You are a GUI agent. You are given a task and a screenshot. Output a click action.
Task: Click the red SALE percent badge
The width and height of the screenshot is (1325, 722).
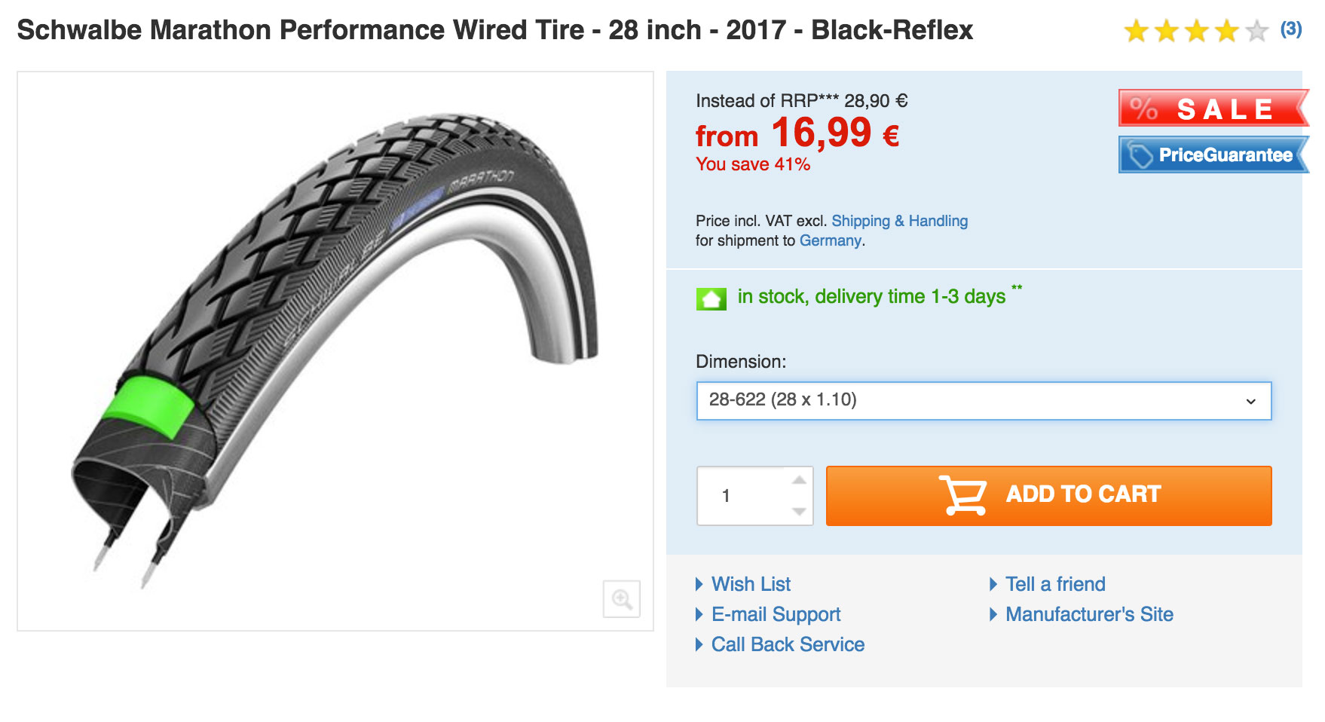1212,109
